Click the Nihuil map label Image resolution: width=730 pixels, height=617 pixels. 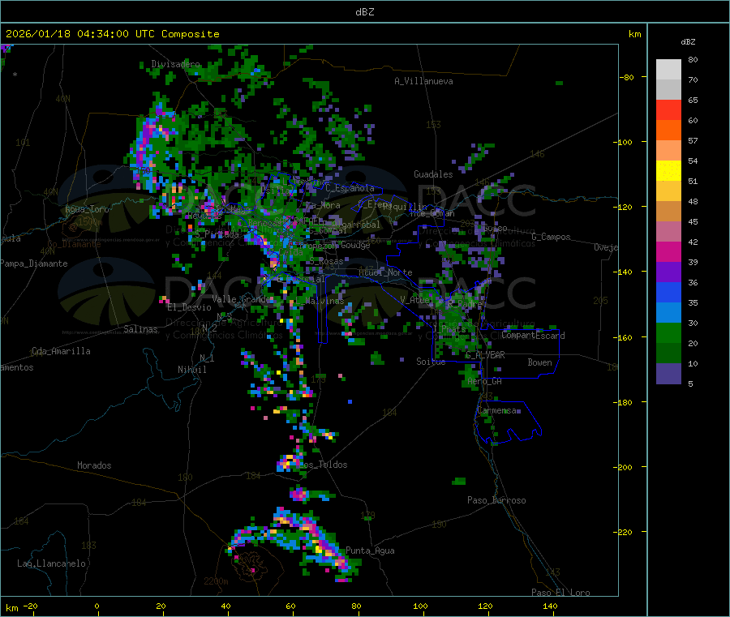tap(192, 370)
